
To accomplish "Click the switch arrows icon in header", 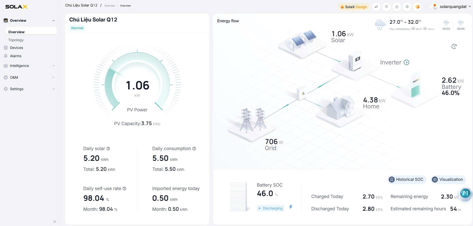I will click(376, 7).
